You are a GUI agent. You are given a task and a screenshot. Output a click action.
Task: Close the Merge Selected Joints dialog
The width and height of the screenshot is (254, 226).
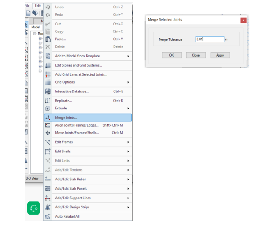pos(243,20)
